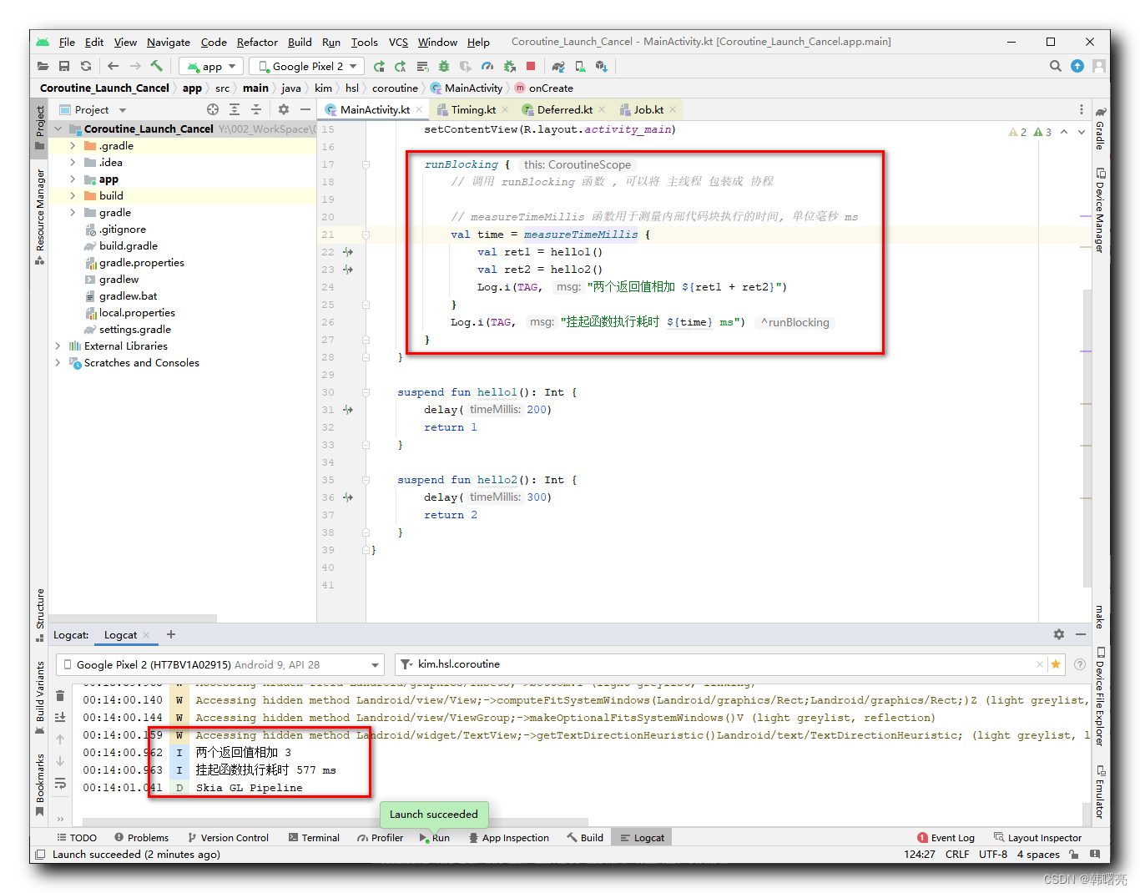Click the Collapse All icon in the Project panel
This screenshot has height=893, width=1140.
click(256, 109)
